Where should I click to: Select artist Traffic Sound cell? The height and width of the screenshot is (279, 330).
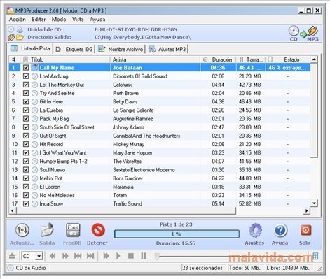point(128,204)
